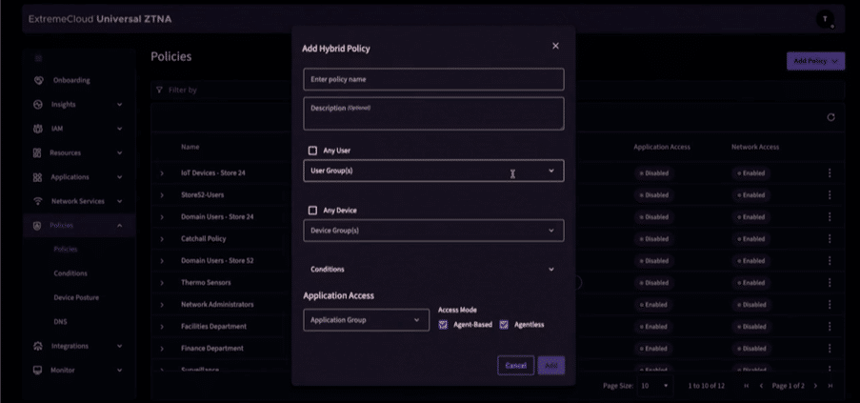The width and height of the screenshot is (860, 403).
Task: Close the Add Hybrid Policy dialog
Action: pyautogui.click(x=556, y=46)
